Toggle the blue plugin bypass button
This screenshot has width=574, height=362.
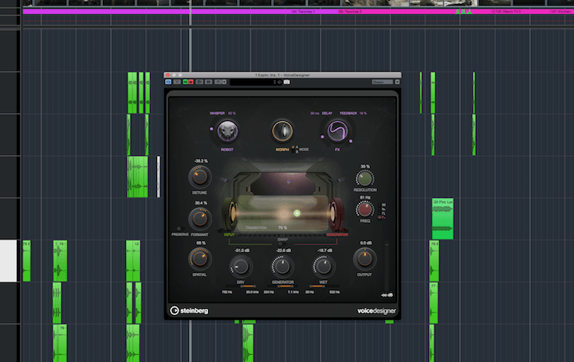point(168,82)
